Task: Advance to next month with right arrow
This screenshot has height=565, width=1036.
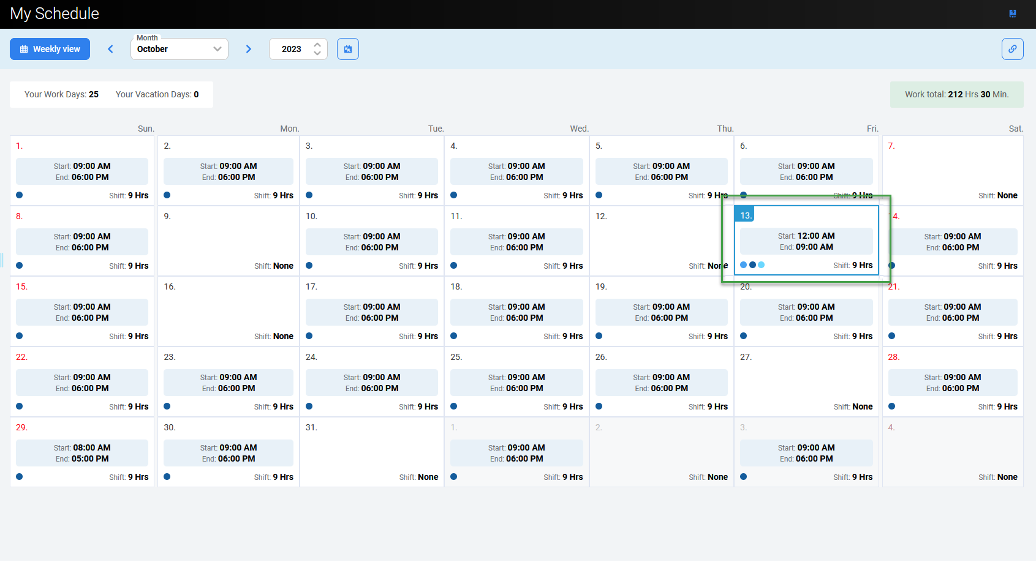Action: coord(248,49)
